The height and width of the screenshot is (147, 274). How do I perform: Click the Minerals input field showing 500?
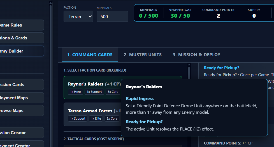pyautogui.click(x=112, y=16)
